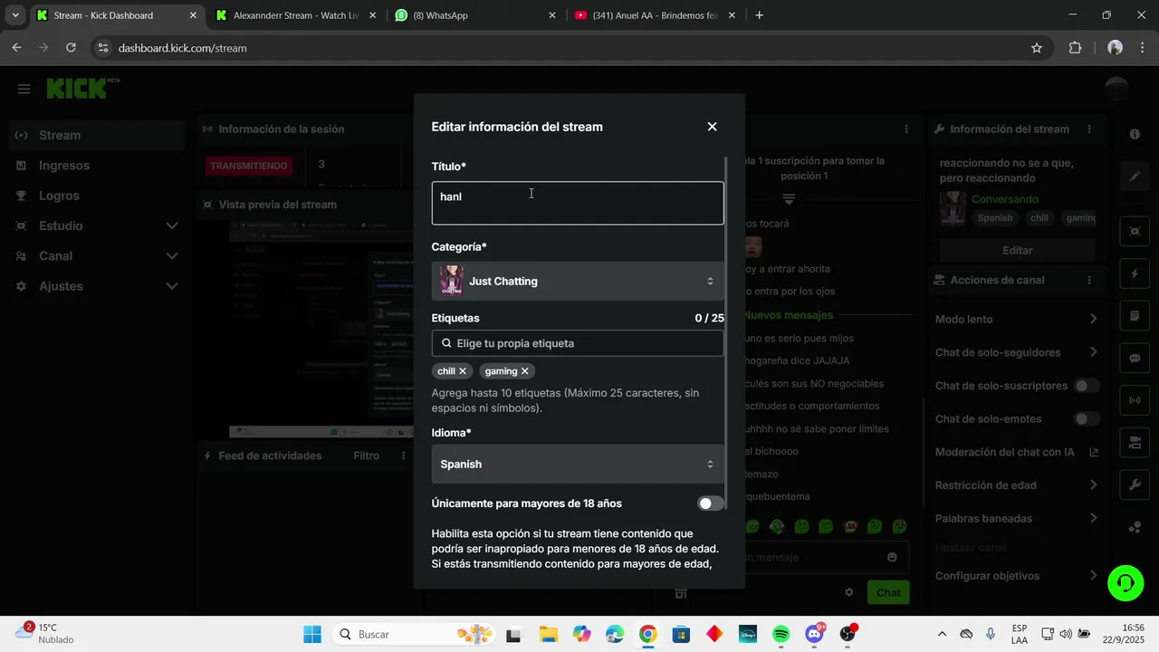Click the three-circles icon in right toolbar

coord(1135,527)
